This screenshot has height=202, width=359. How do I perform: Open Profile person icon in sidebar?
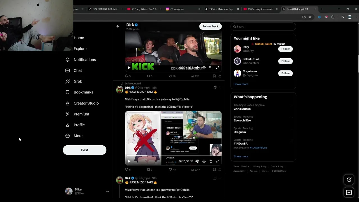tap(67, 125)
